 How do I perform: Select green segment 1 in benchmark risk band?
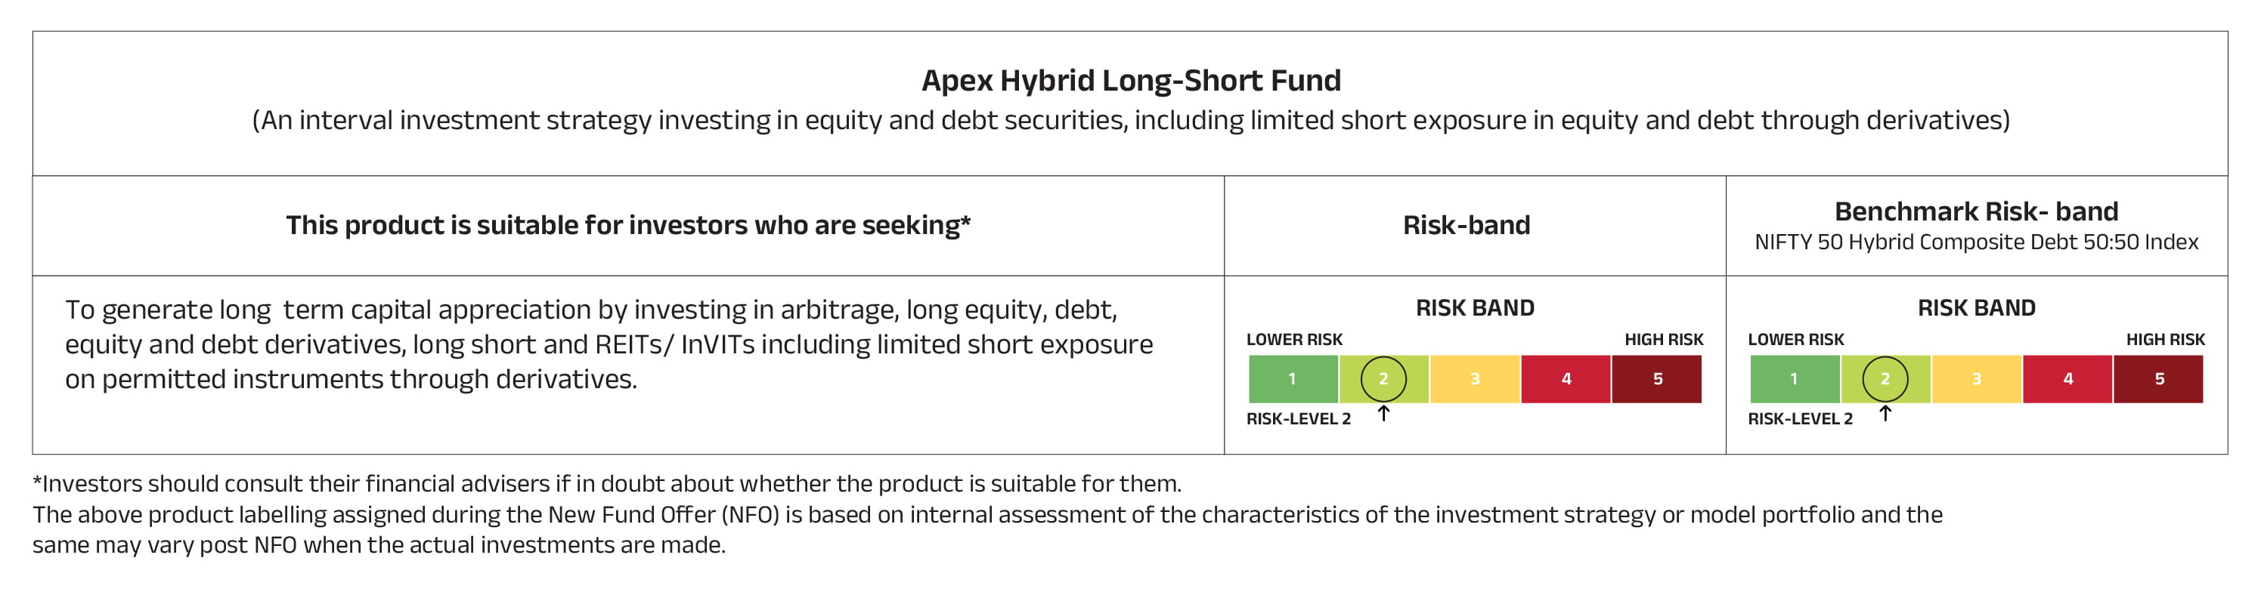pyautogui.click(x=1793, y=378)
